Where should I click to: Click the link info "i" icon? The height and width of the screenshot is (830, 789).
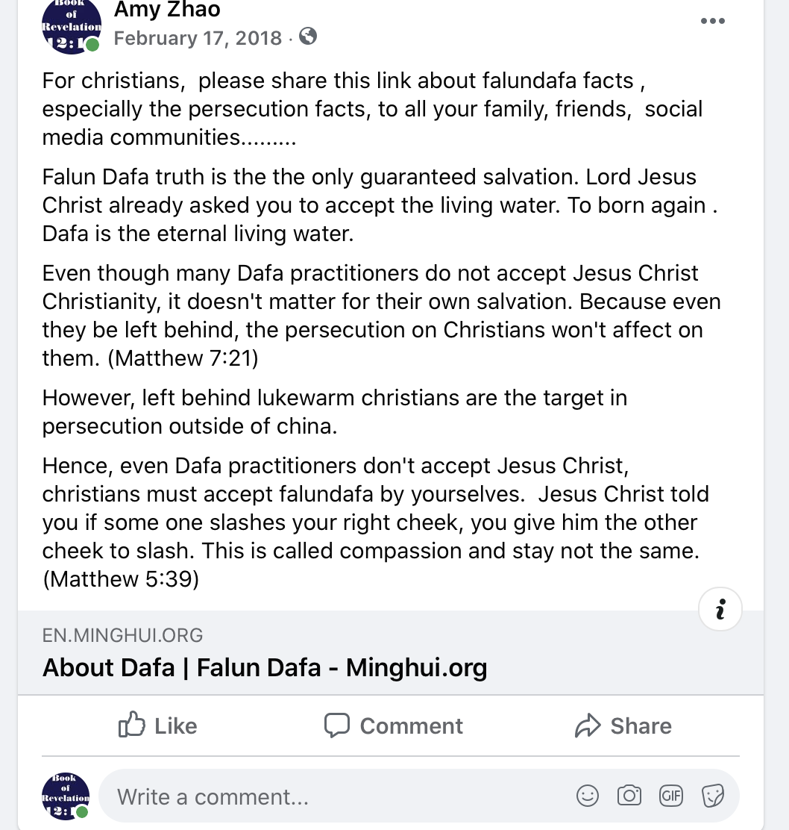pos(720,610)
